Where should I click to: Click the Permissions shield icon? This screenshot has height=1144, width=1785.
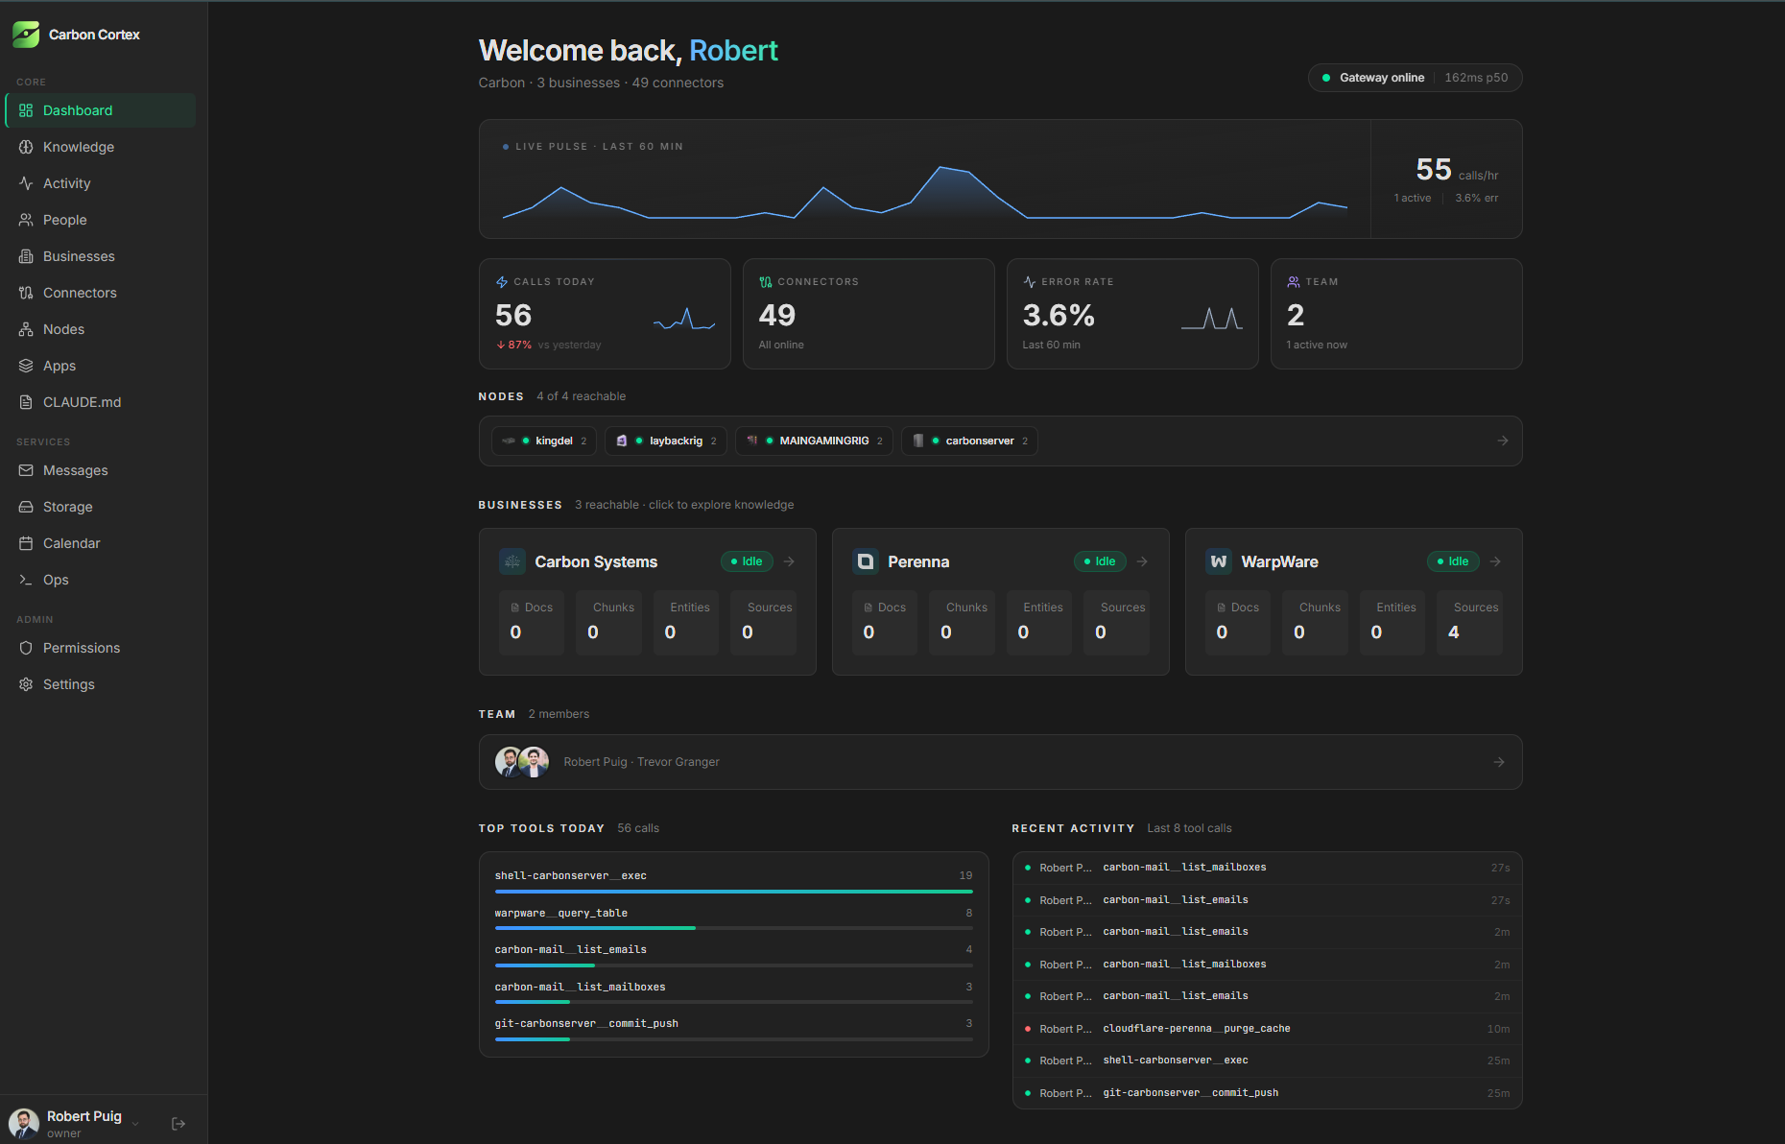coord(26,648)
